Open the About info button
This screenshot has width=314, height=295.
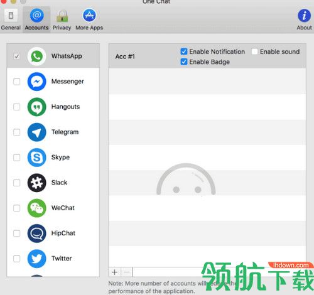(x=304, y=19)
